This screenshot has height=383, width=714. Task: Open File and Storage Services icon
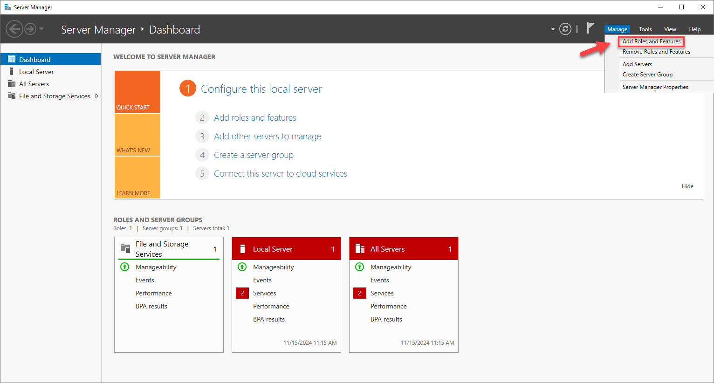tap(12, 96)
